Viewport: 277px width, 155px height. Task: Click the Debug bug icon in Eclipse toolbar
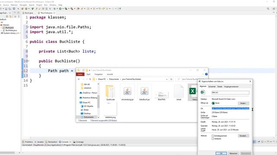click(55, 9)
